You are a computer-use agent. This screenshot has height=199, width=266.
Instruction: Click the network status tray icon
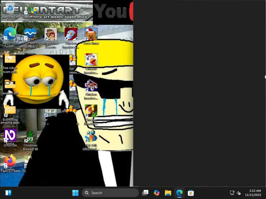(x=232, y=193)
